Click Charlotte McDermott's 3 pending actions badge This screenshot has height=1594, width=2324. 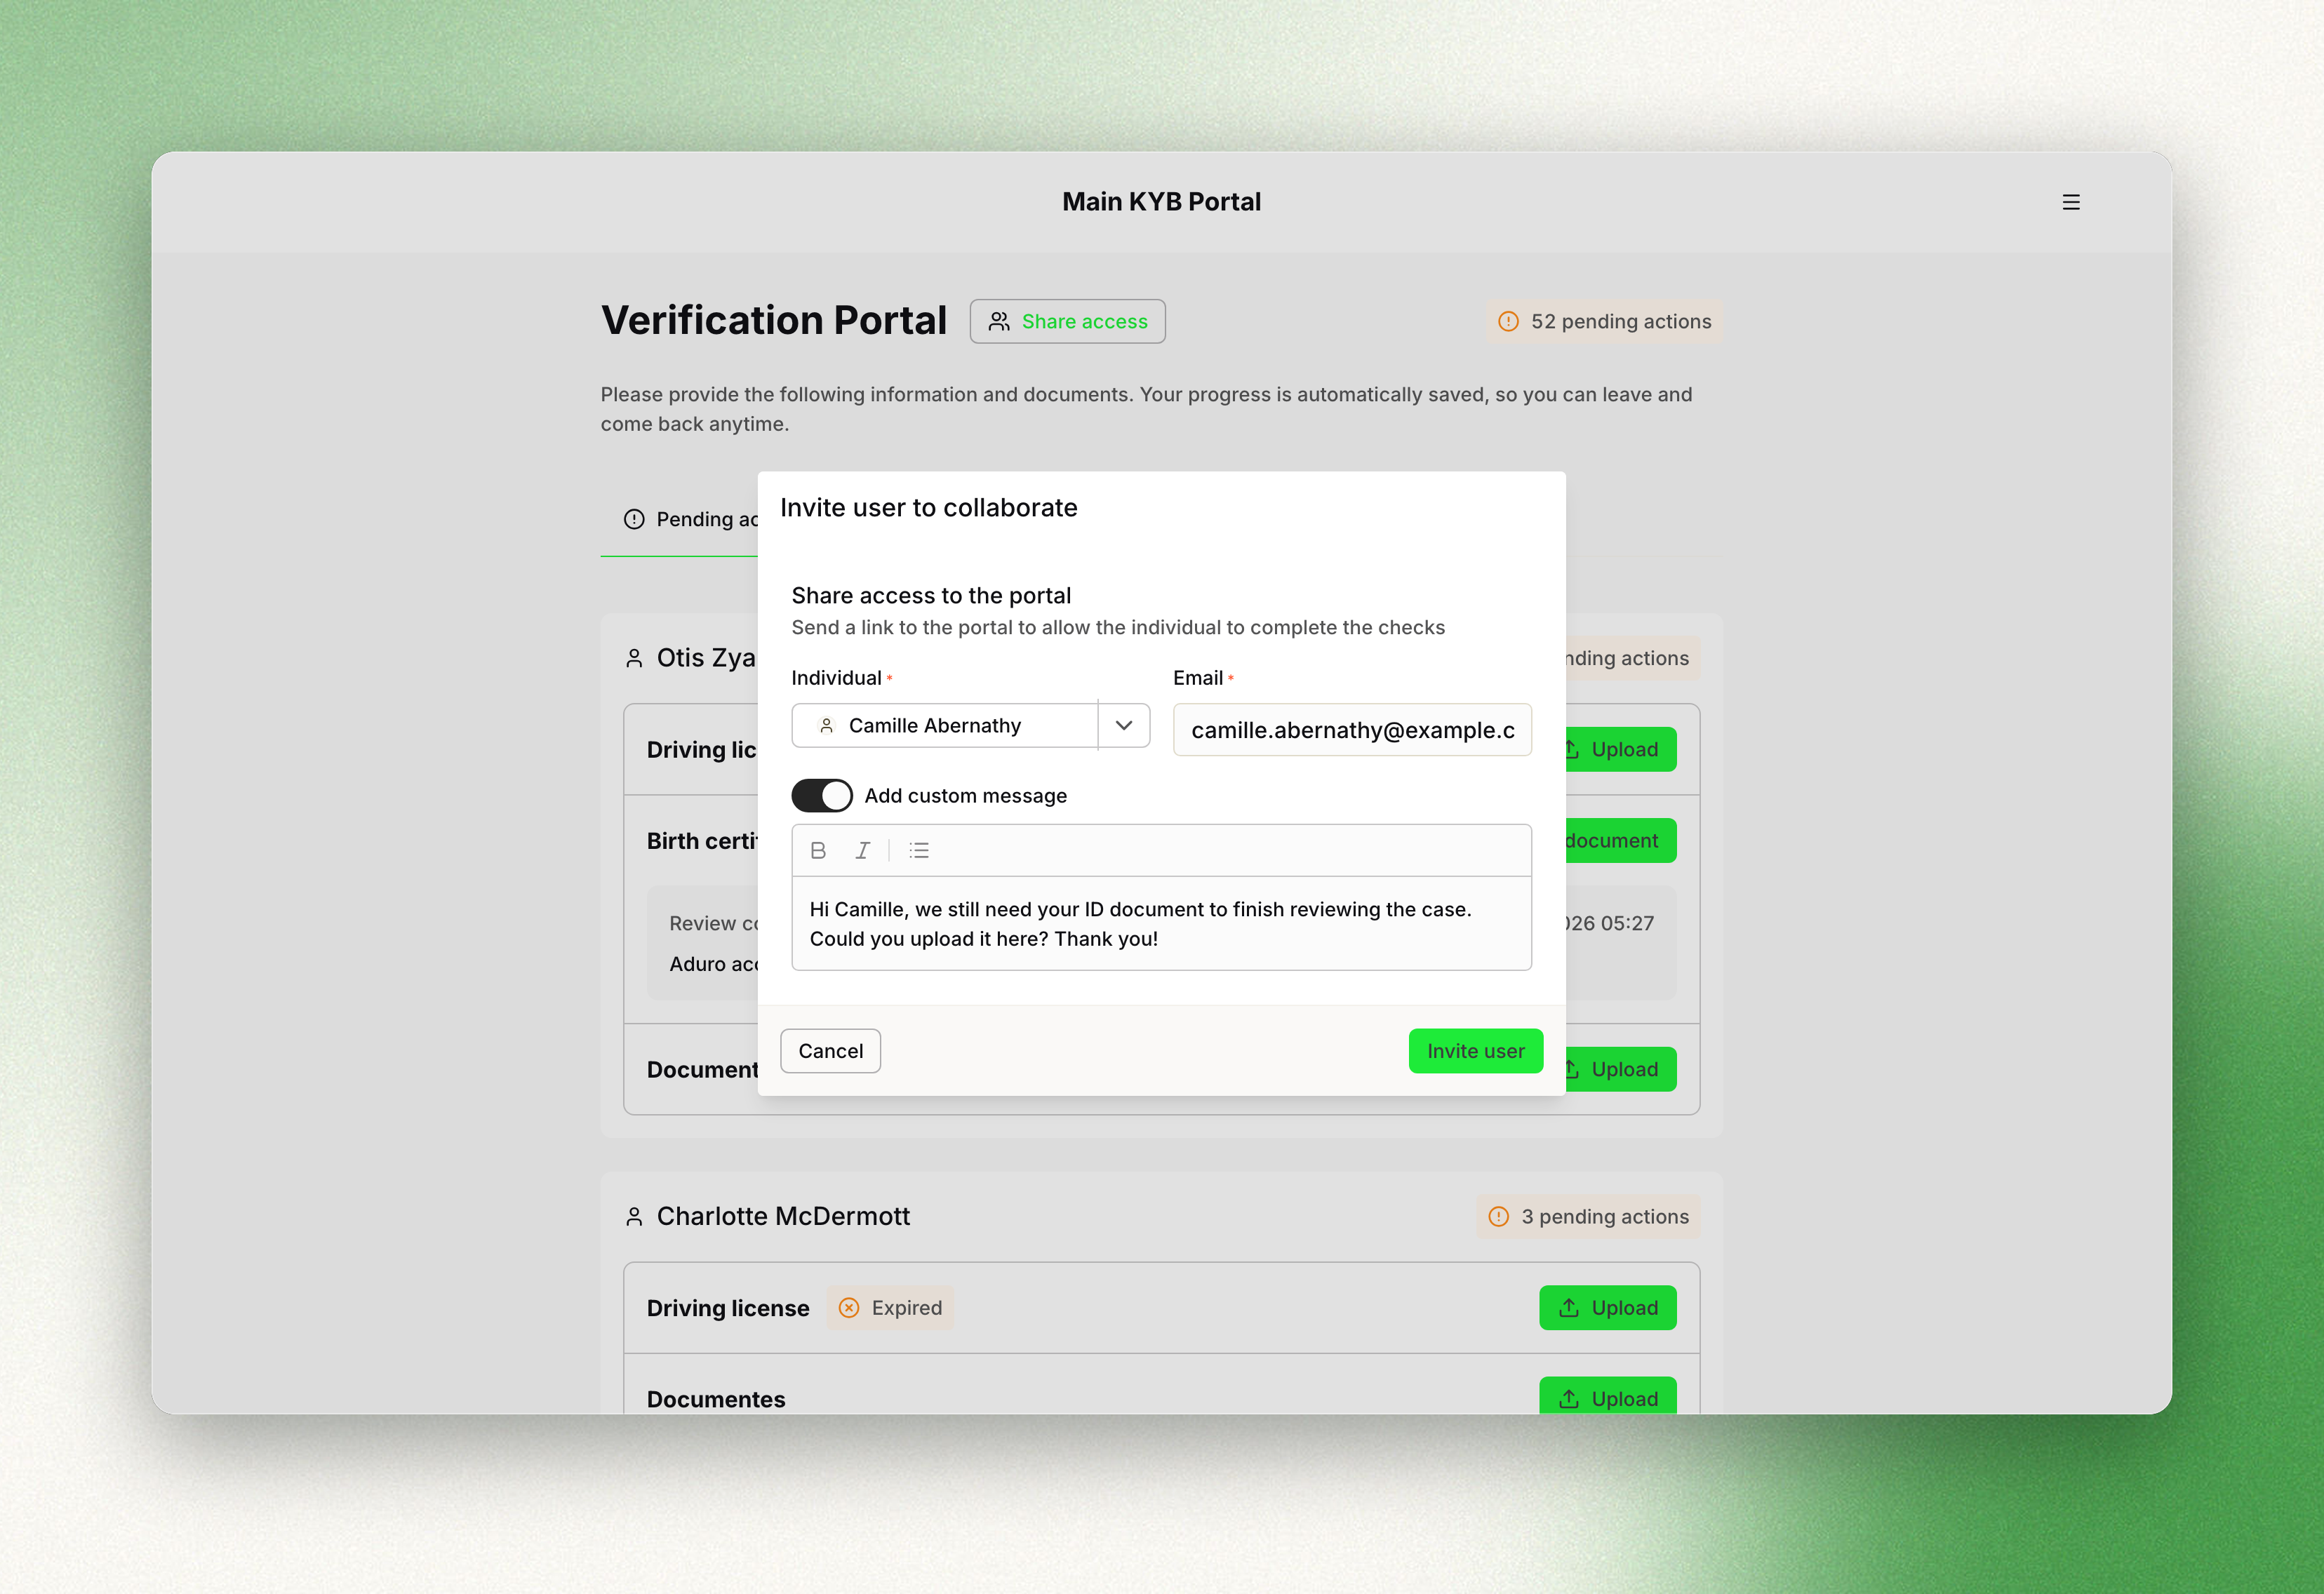tap(1588, 1216)
